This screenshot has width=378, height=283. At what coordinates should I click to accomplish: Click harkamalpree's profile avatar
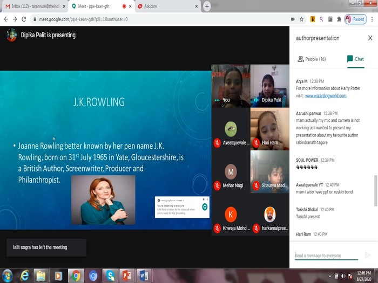coord(270,215)
